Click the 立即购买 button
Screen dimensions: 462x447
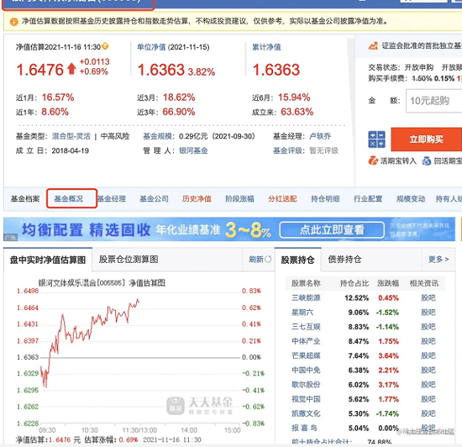(427, 139)
